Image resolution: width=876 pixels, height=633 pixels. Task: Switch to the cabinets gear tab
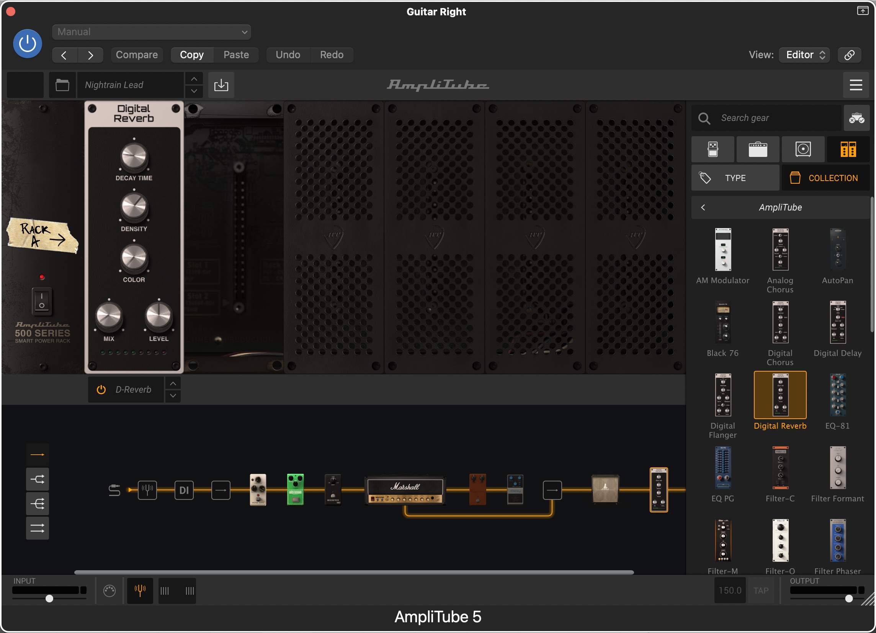pos(803,149)
